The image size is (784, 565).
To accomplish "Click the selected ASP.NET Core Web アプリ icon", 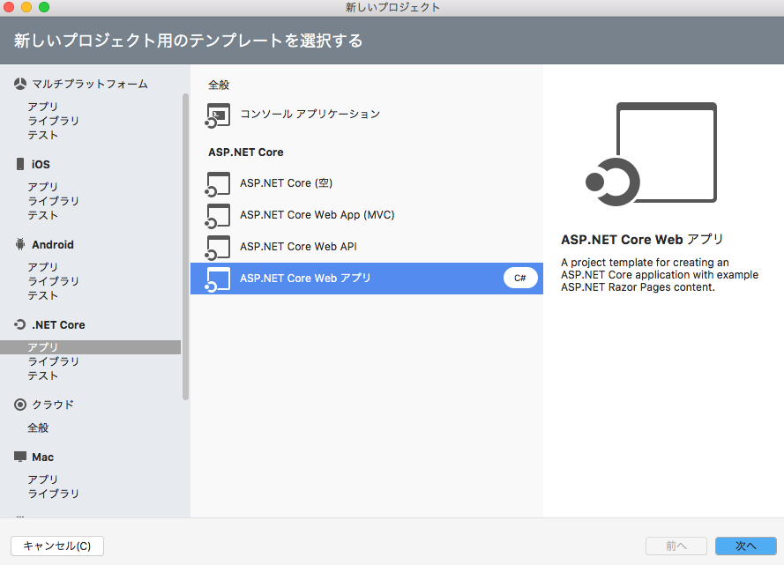I will click(x=218, y=279).
